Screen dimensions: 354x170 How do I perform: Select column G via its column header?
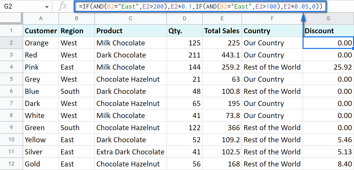pos(328,18)
